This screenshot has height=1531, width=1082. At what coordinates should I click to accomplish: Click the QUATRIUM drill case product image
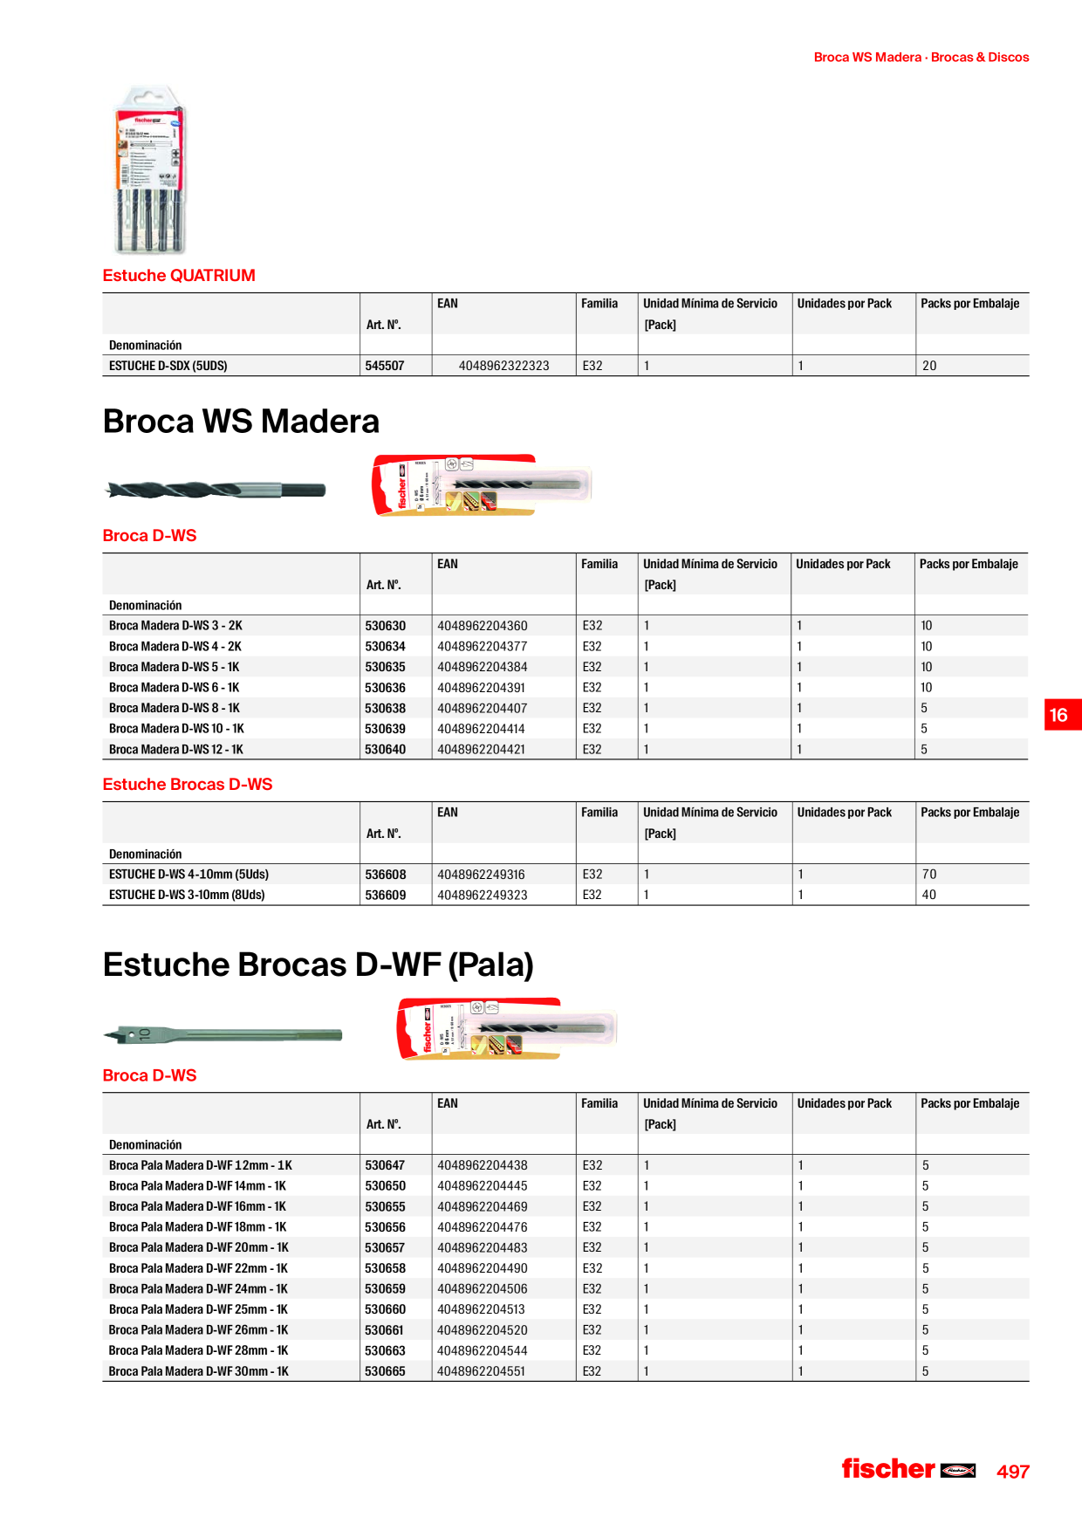point(150,170)
